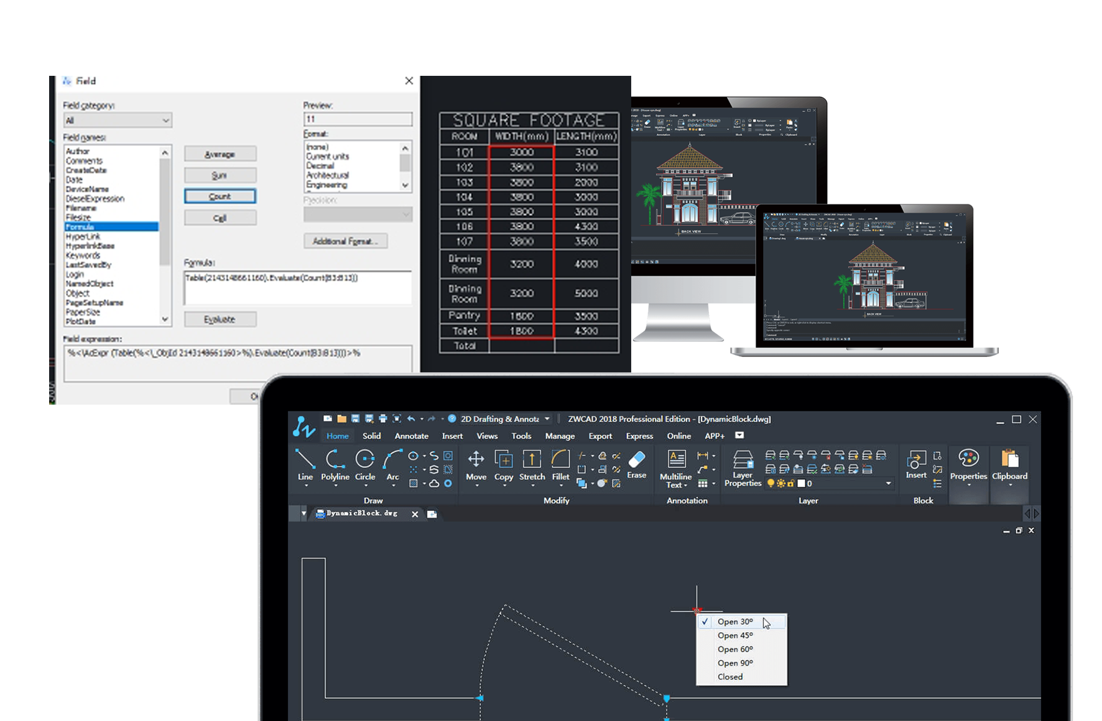The image size is (1102, 721).
Task: Click the Print quick-access icon
Action: (382, 419)
